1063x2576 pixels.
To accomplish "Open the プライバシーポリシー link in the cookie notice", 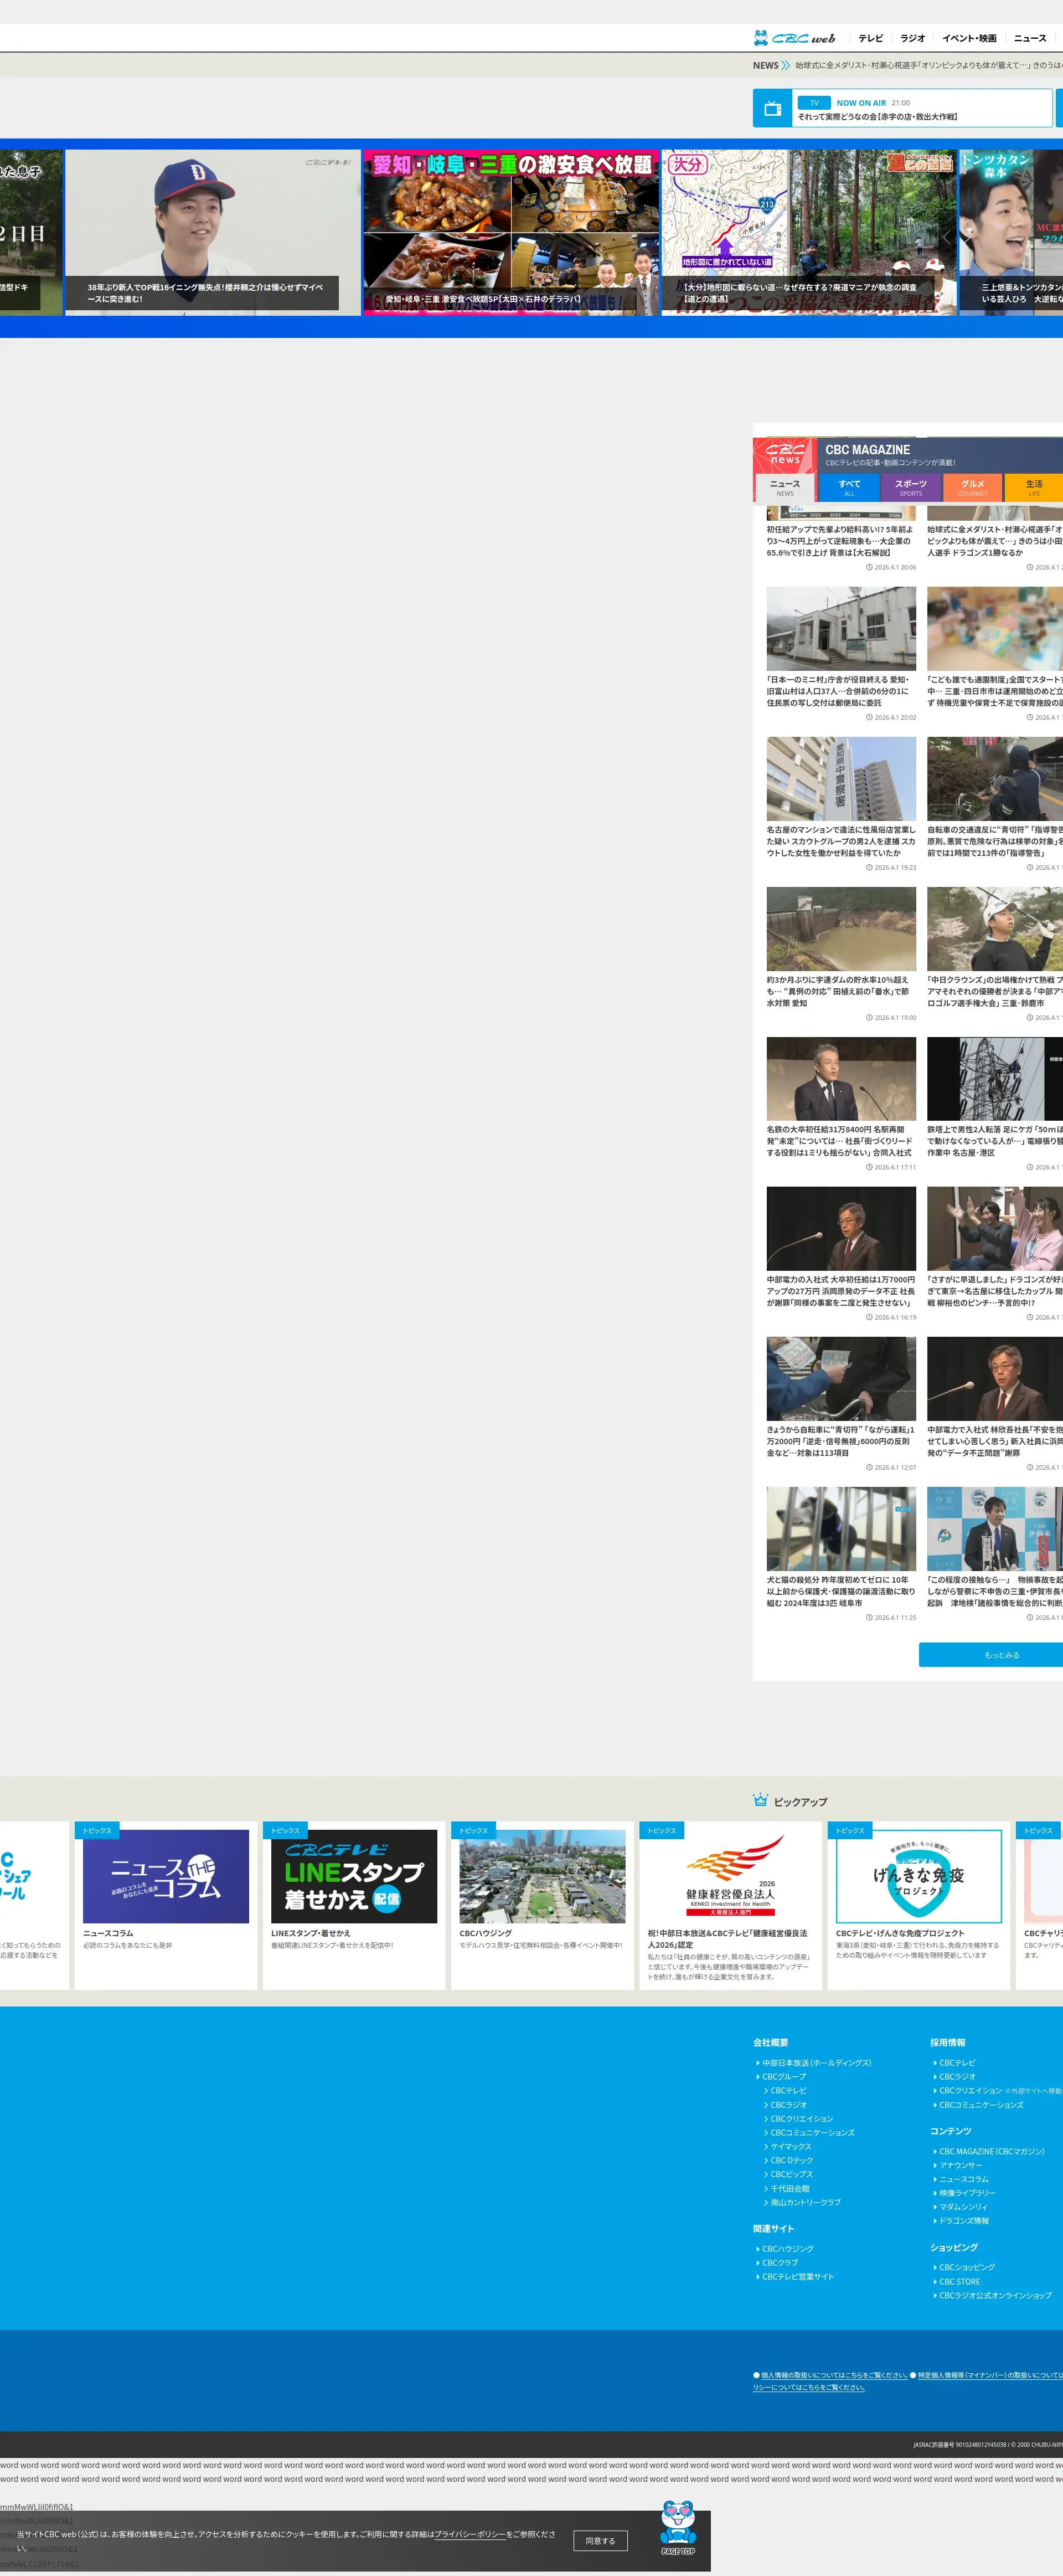I will point(469,2534).
